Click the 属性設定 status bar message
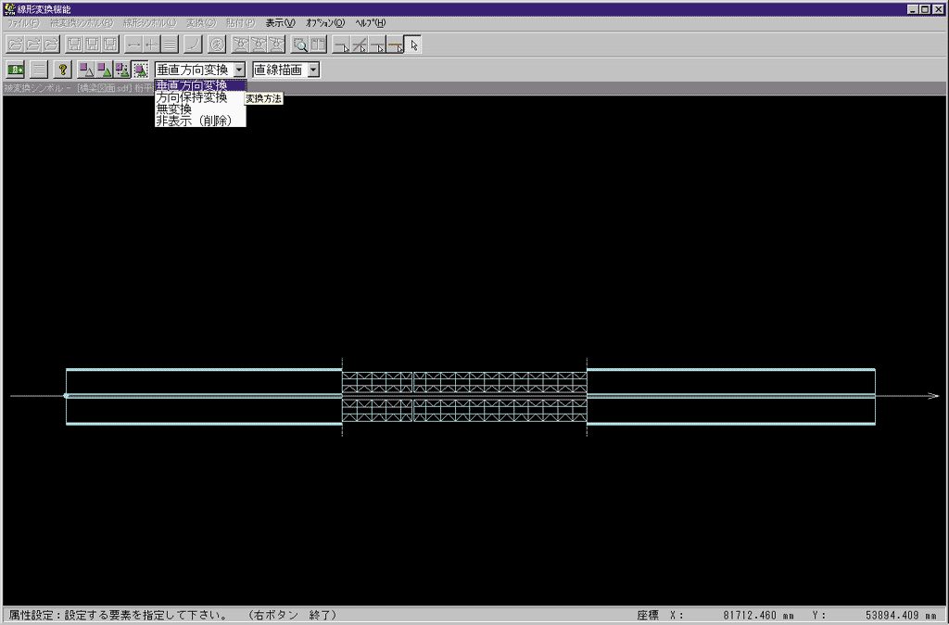The image size is (949, 625). [x=172, y=616]
